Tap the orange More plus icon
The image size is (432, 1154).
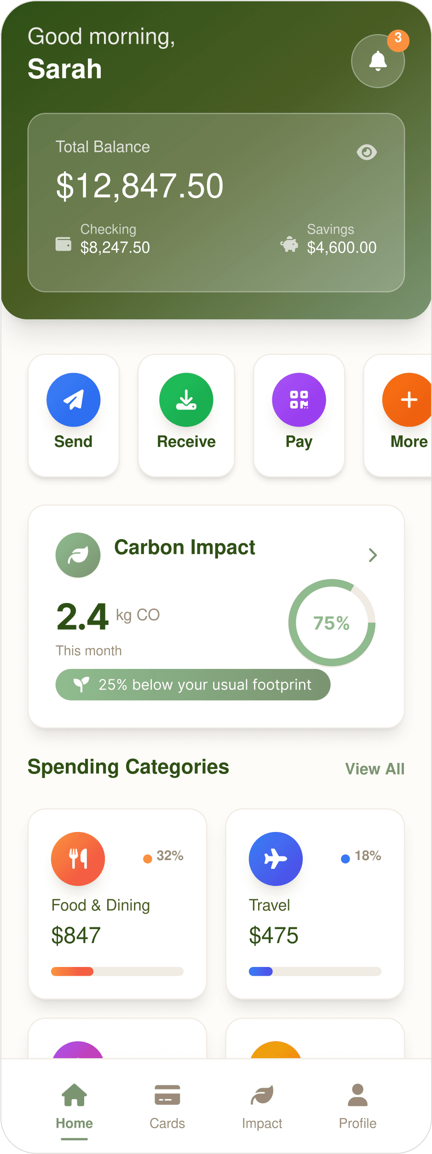coord(408,399)
